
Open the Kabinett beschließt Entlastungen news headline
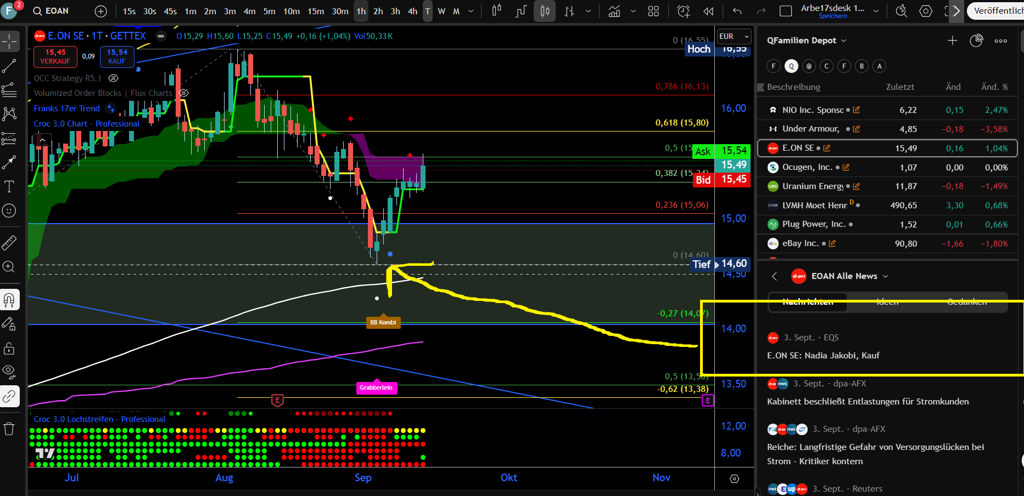[x=868, y=402]
